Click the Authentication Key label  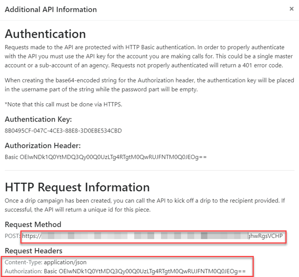click(38, 120)
